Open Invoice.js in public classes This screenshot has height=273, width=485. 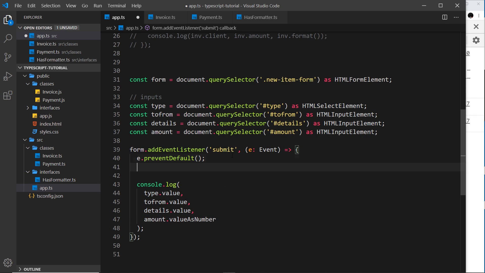click(x=52, y=92)
